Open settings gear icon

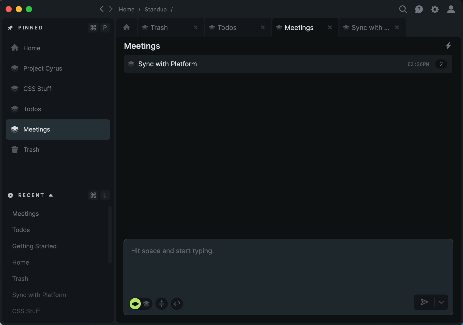coord(435,9)
